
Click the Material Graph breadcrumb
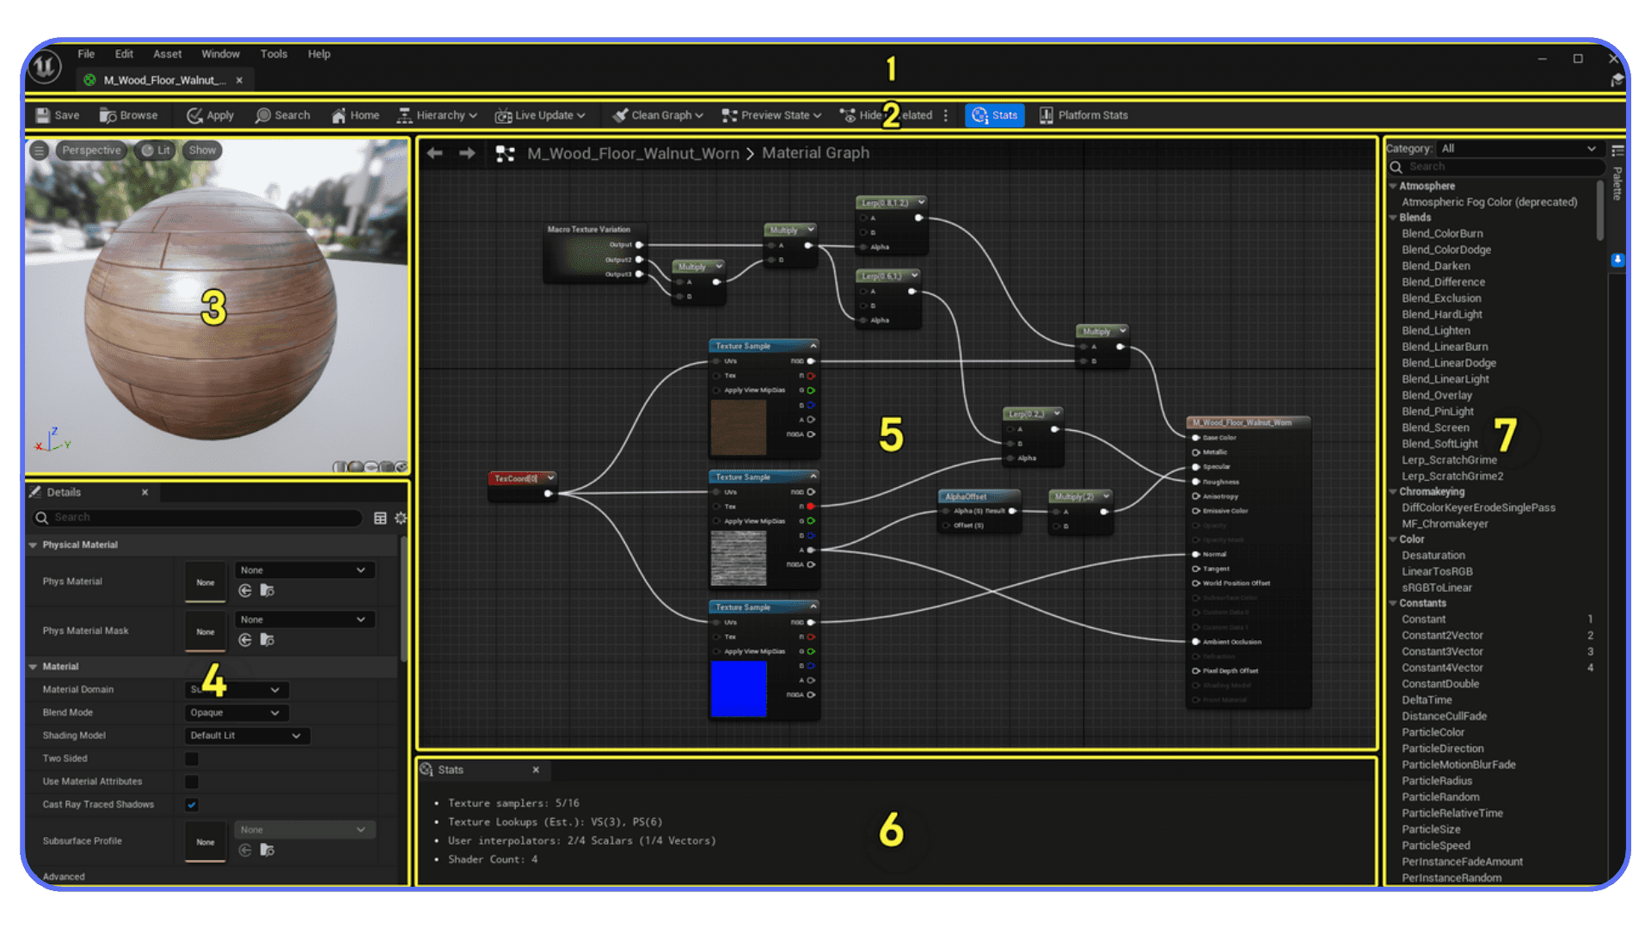815,153
